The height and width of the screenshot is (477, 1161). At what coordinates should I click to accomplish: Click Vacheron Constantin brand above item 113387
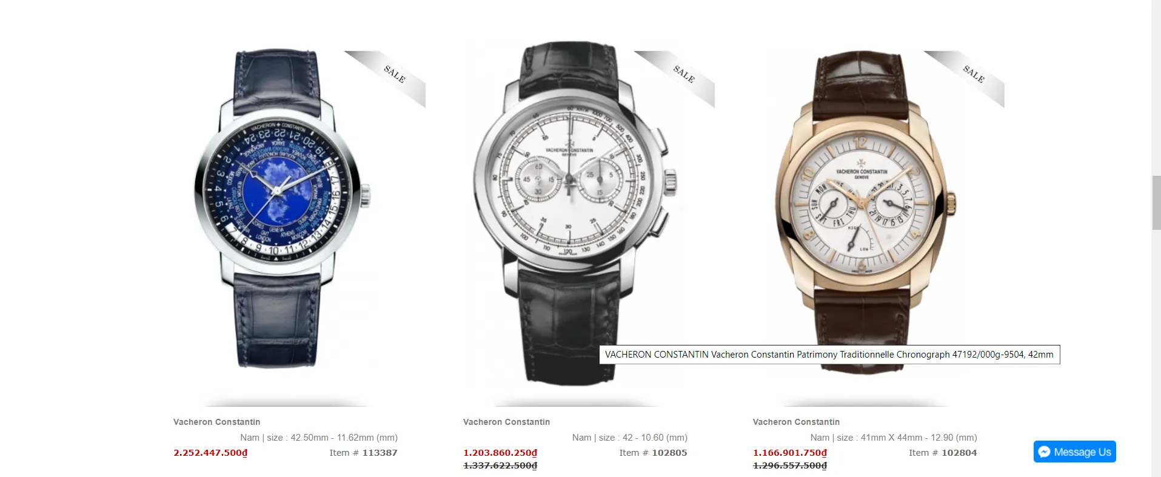216,422
